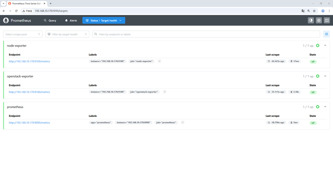The width and height of the screenshot is (333, 180).
Task: Open the browser zoom magnifier icon
Action: [x=309, y=11]
